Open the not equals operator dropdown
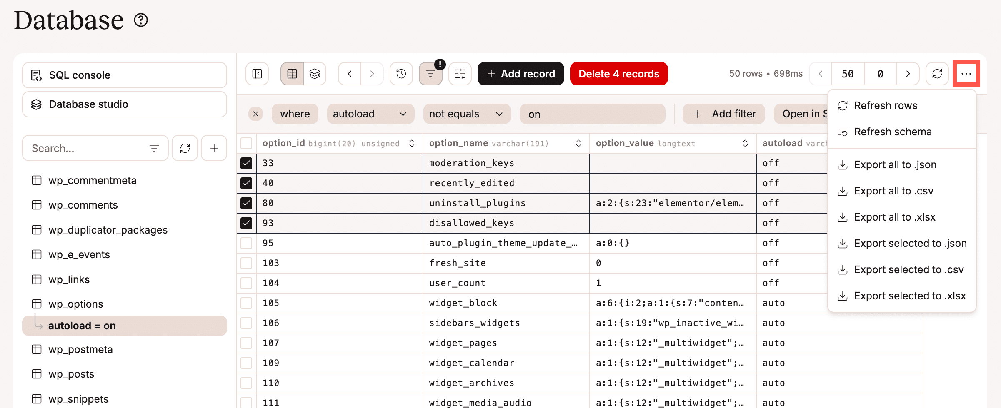Viewport: 1001px width, 408px height. click(466, 114)
